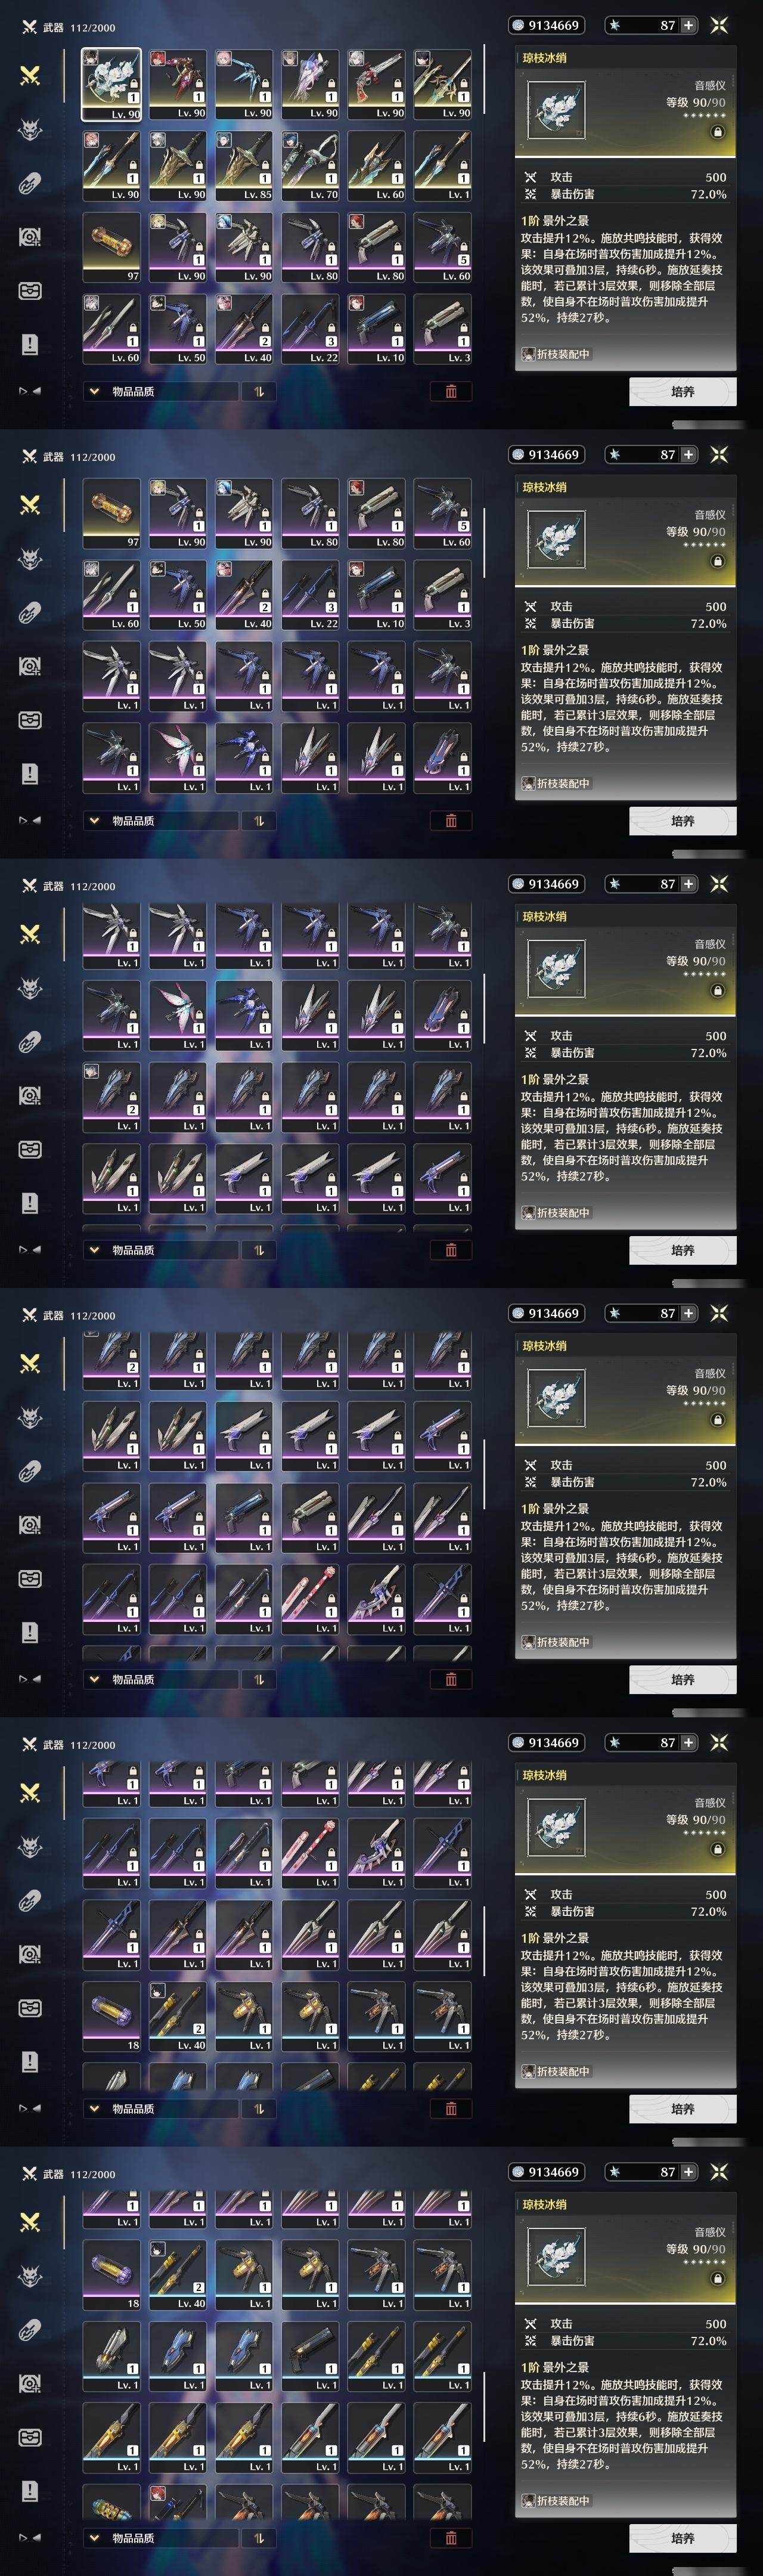
Task: Open the pill-shaped materials tab in the third screenshot
Action: (30, 1042)
